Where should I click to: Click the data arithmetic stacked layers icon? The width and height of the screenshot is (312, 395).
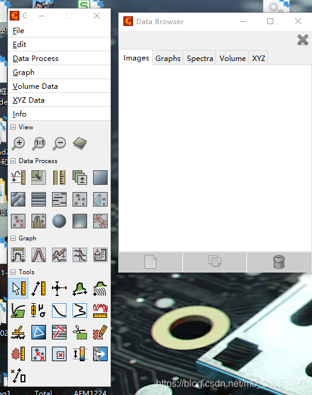[x=80, y=178]
